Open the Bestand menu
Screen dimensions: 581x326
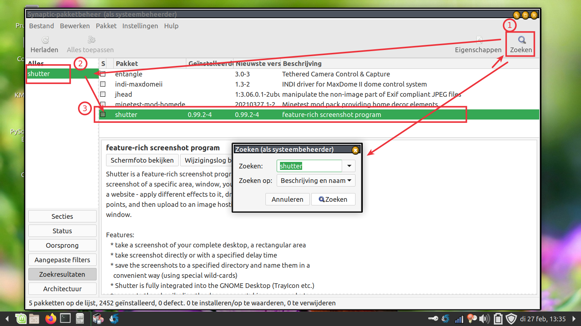coord(41,26)
